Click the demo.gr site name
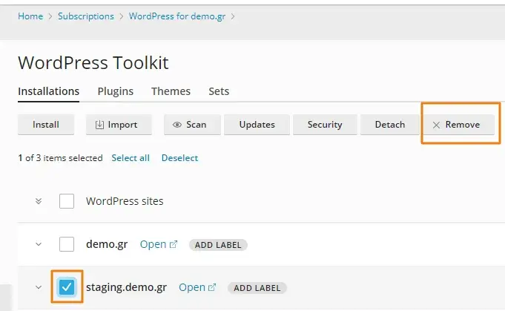This screenshot has height=311, width=505. (x=107, y=244)
